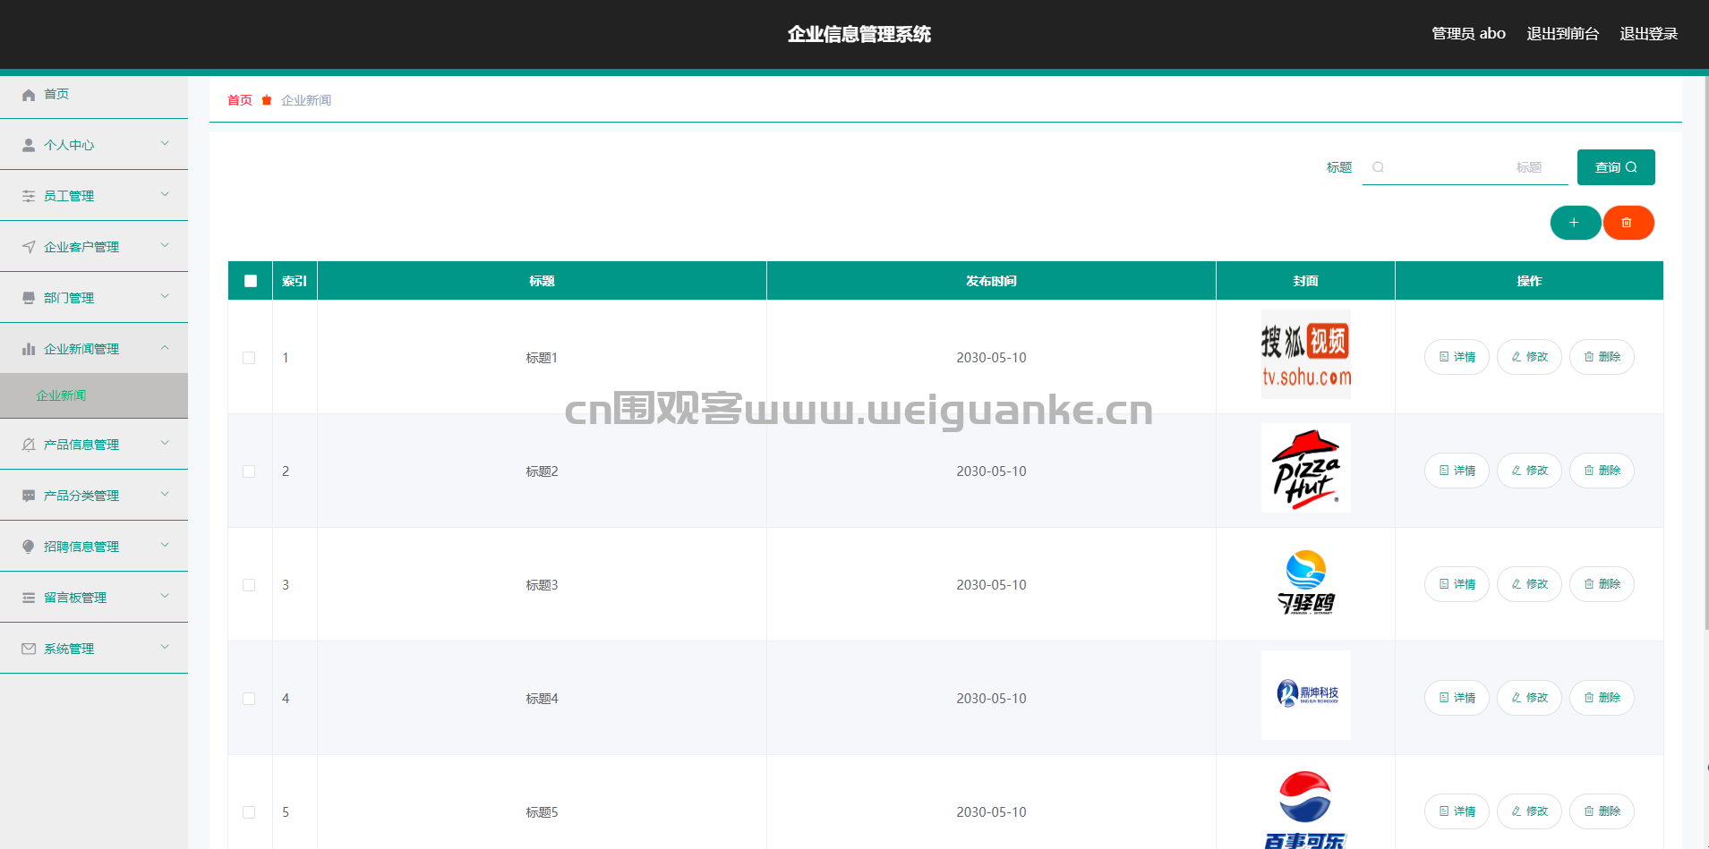Open 首页 in the sidebar menu

(x=94, y=94)
